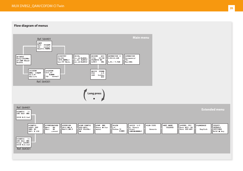The height and width of the screenshot is (171, 243).
Task: Click the page number 26 badge
Action: click(231, 8)
